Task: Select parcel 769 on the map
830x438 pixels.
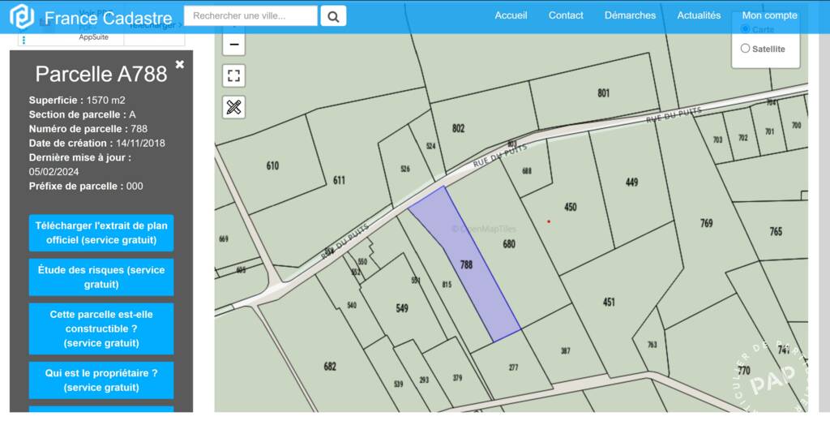Action: [x=707, y=223]
